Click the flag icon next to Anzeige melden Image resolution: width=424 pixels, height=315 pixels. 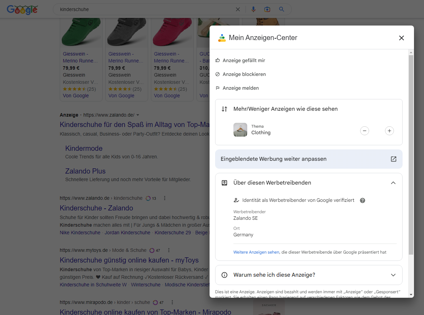click(218, 88)
